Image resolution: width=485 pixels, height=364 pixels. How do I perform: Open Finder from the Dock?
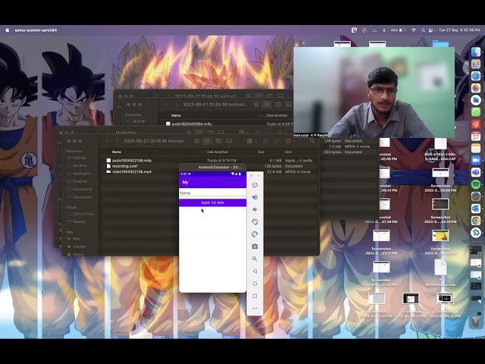[x=476, y=52]
